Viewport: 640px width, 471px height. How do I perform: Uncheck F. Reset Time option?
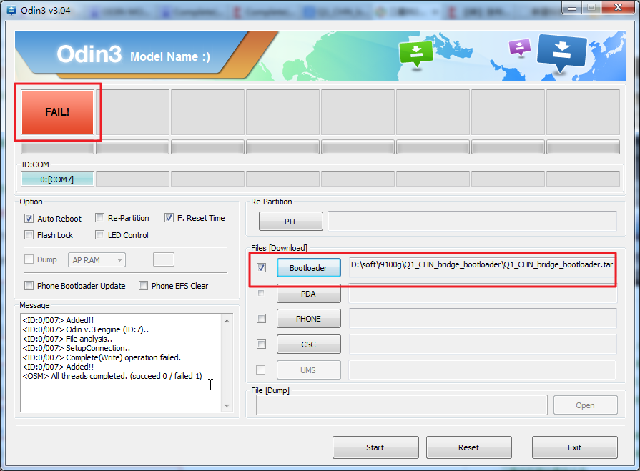tap(169, 218)
